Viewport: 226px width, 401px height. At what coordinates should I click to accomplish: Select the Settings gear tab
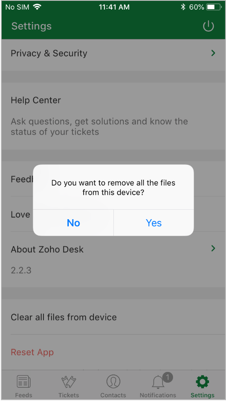(202, 382)
